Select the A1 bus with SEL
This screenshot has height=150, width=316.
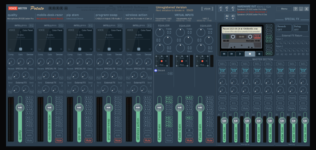[222, 64]
